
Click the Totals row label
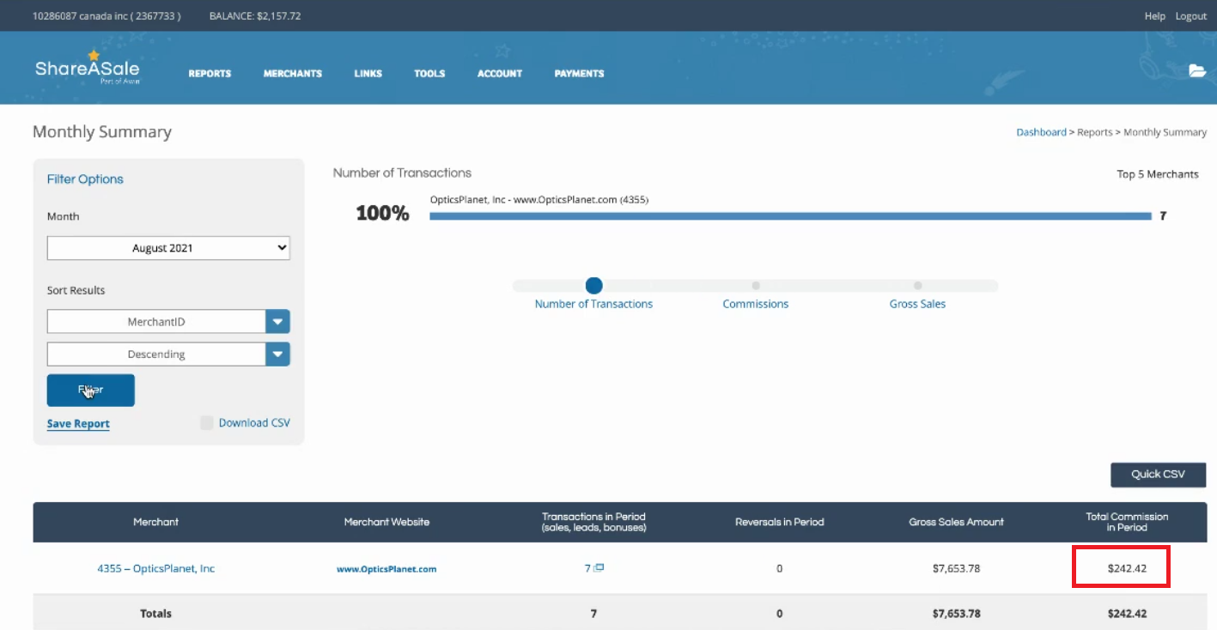(x=155, y=614)
